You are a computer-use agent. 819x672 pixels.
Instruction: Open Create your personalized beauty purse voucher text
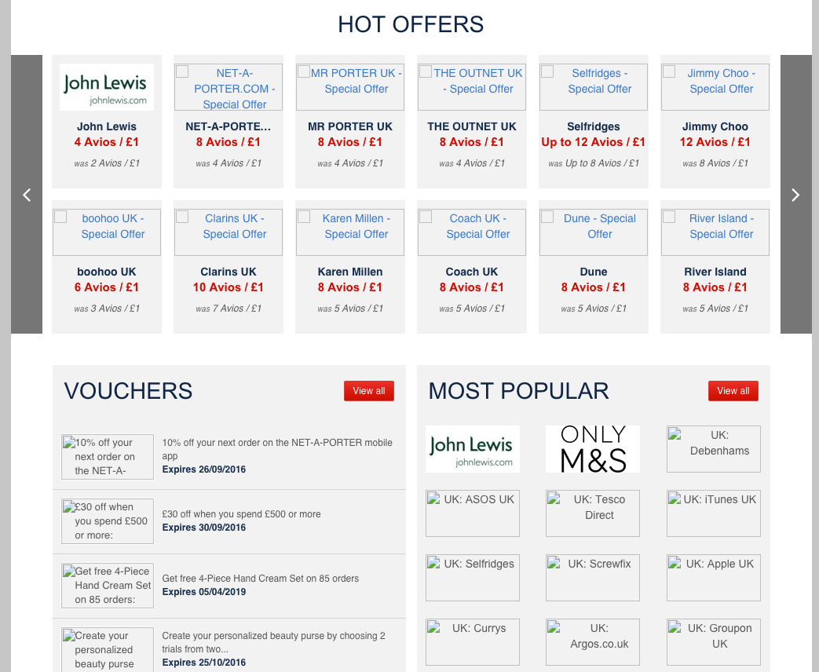tap(274, 642)
